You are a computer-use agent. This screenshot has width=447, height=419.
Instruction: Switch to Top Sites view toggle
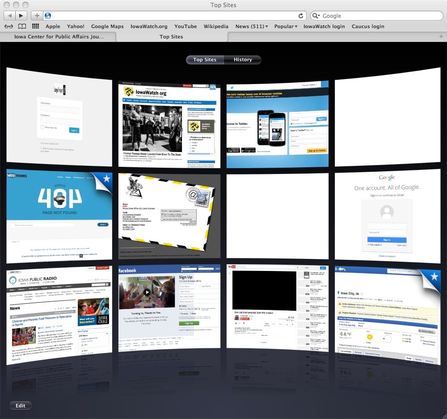205,59
